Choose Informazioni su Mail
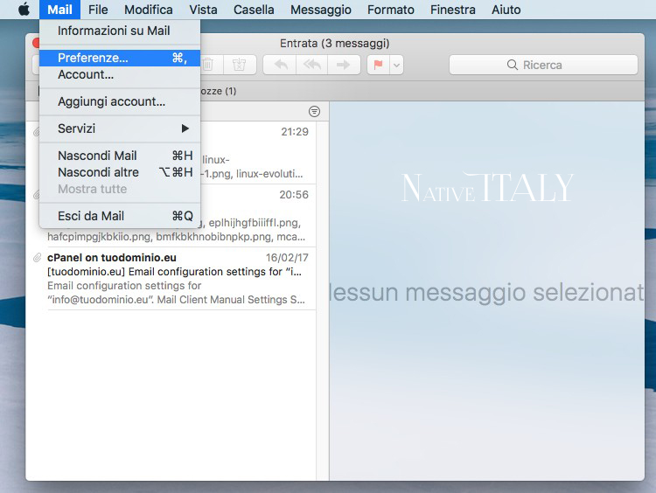Image resolution: width=656 pixels, height=493 pixels. pyautogui.click(x=120, y=31)
